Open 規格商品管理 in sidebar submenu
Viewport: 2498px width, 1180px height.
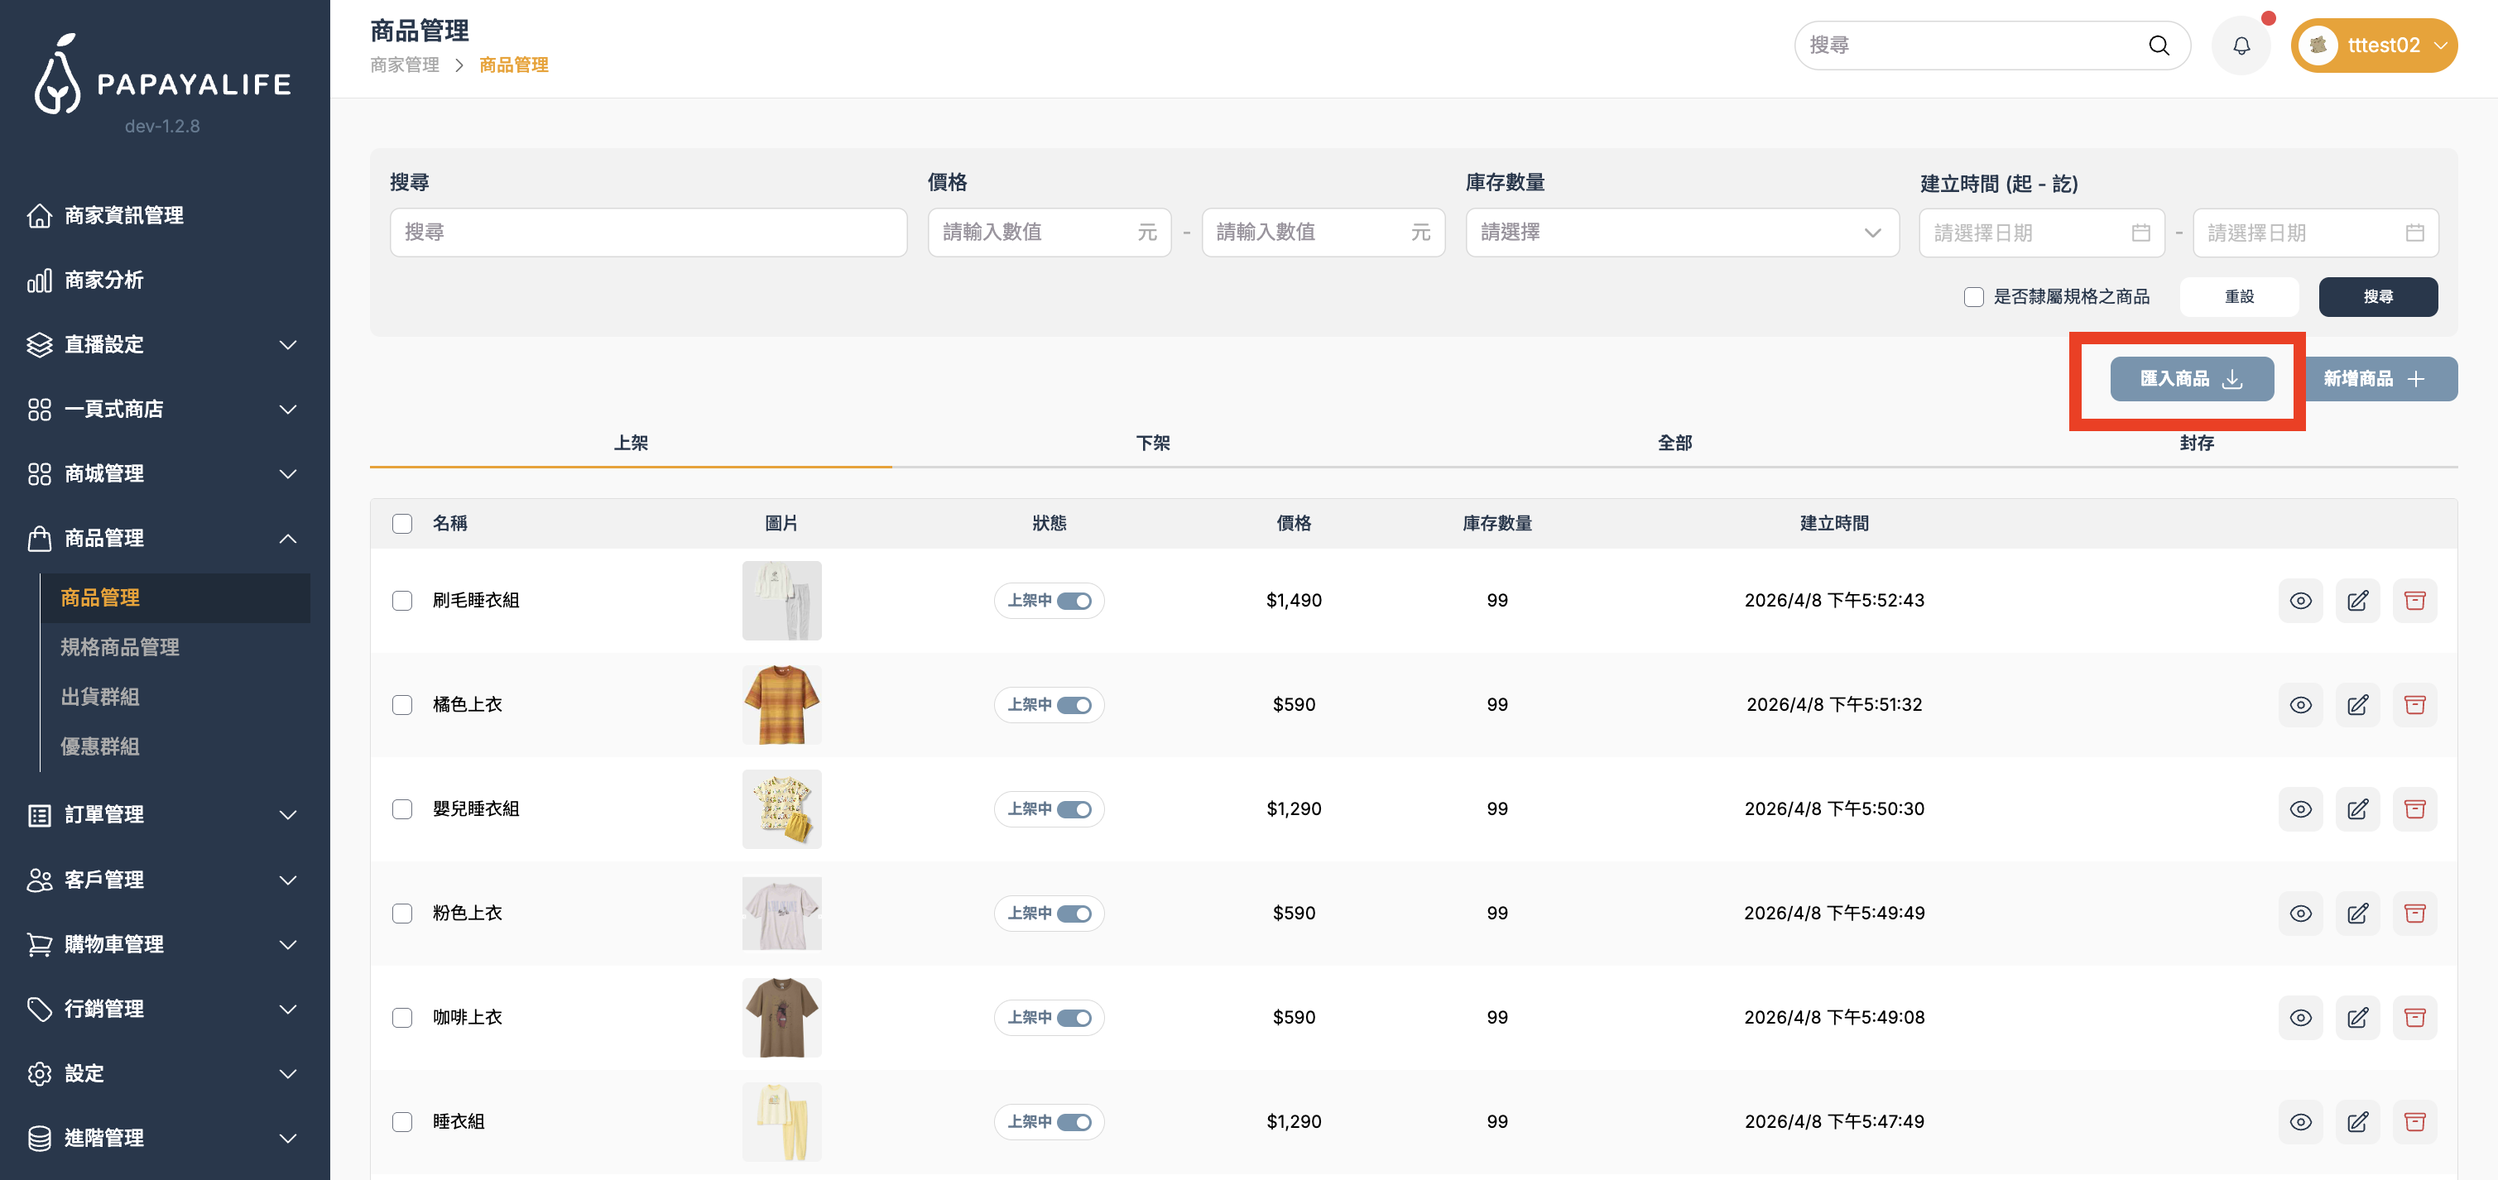coord(120,648)
